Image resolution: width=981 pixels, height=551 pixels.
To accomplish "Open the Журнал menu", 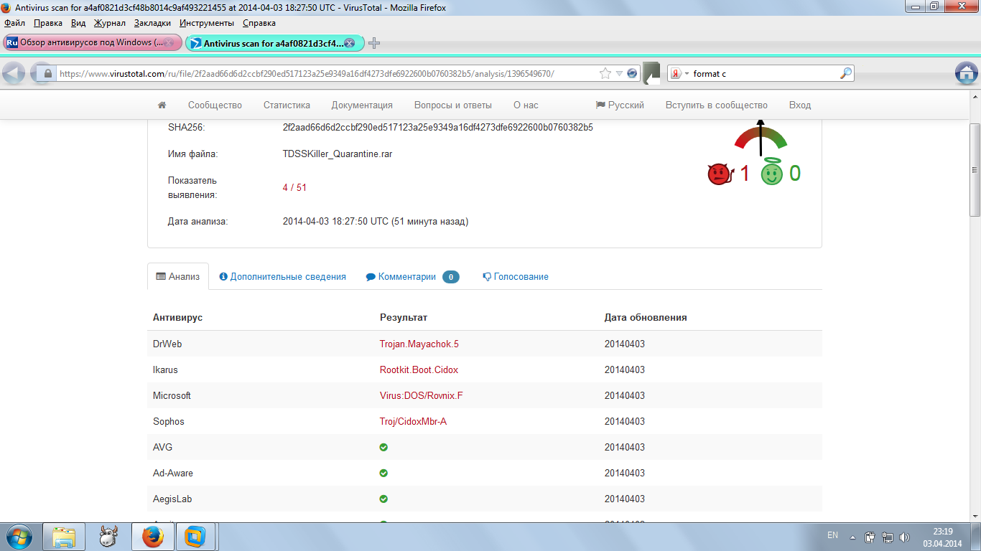I will pyautogui.click(x=109, y=23).
